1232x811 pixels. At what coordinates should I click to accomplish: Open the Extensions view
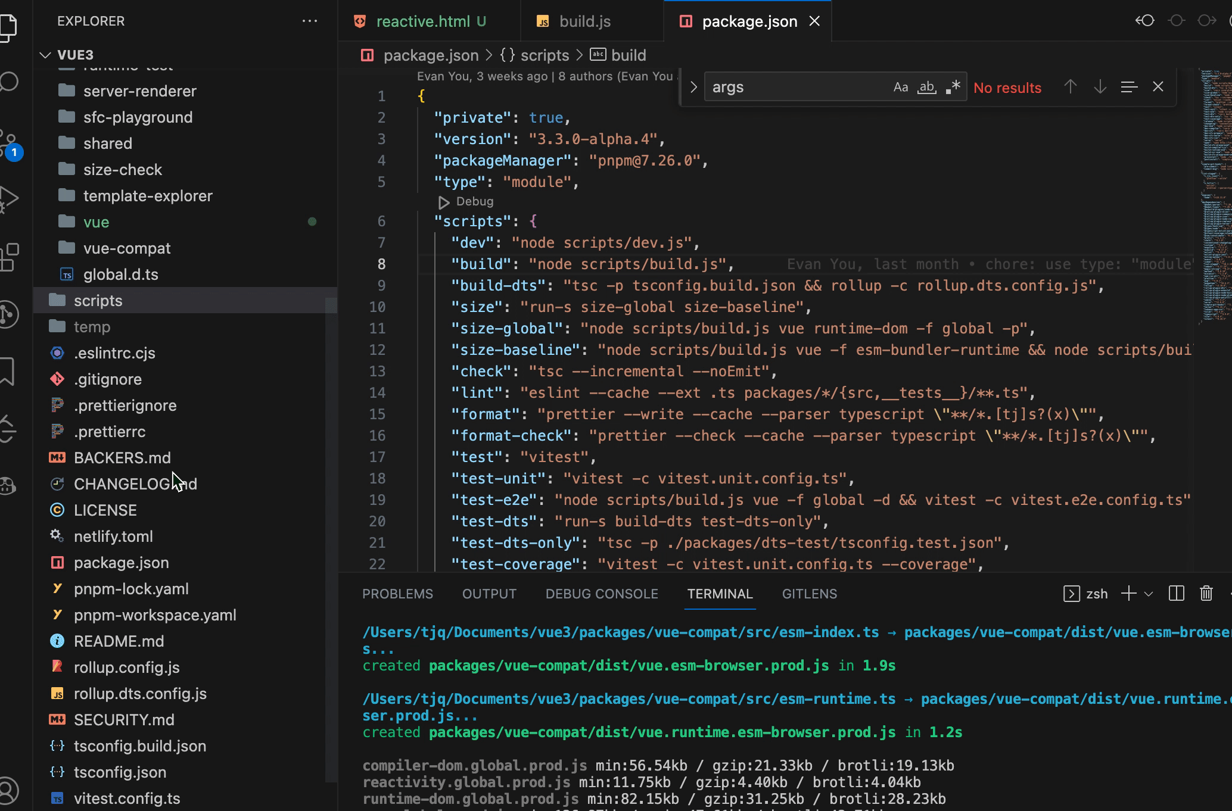tap(10, 256)
